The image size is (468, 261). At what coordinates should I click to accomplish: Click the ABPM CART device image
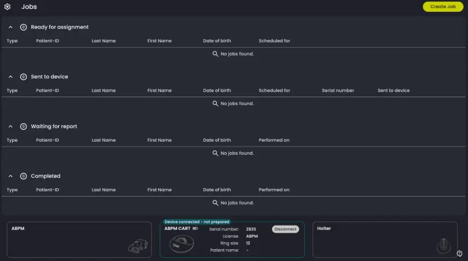point(182,244)
